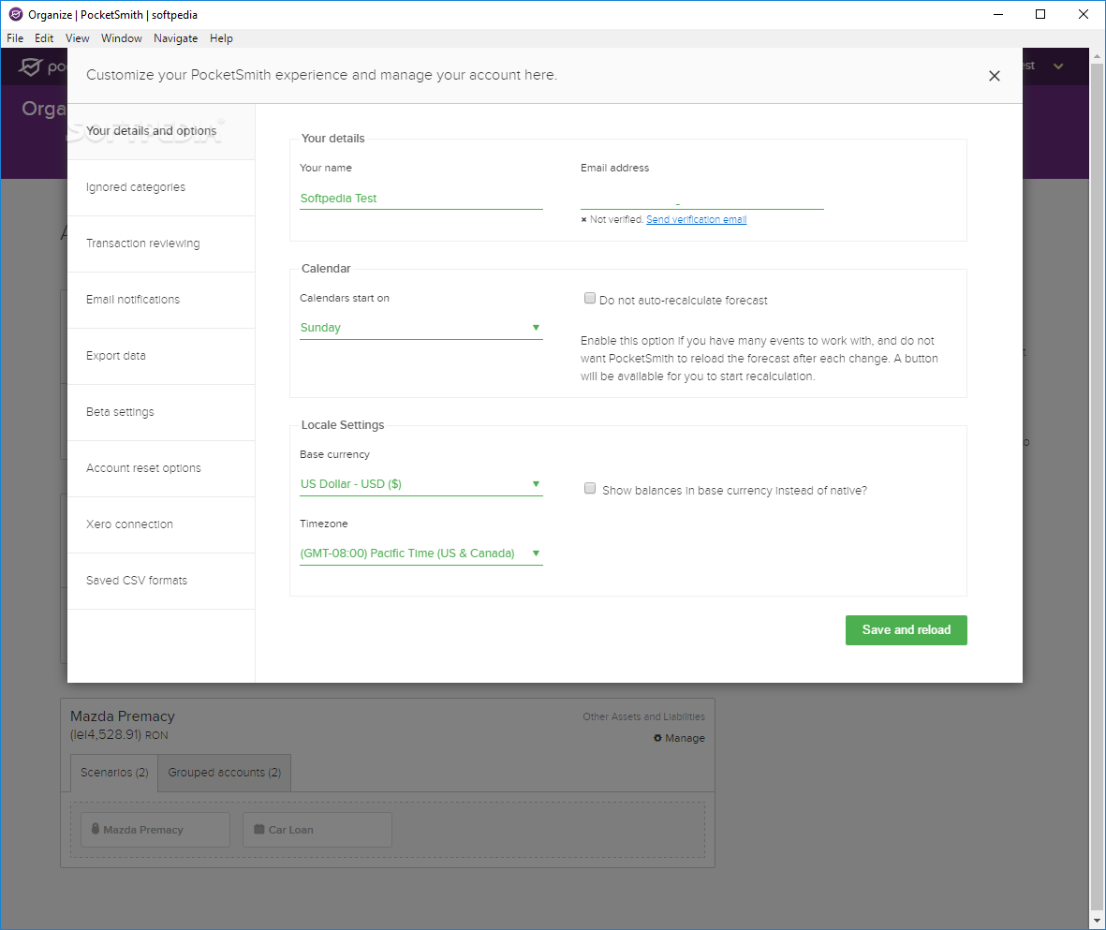Click the vertical scrollbar down arrow
This screenshot has height=930, width=1106.
1097,921
